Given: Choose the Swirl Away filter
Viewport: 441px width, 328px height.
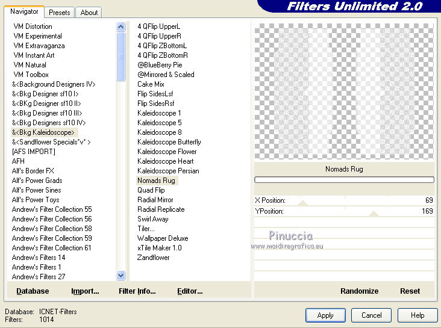Looking at the screenshot, I should coord(152,219).
